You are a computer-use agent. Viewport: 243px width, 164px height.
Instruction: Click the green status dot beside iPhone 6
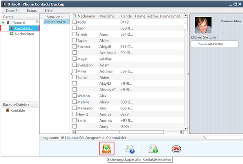pos(3,23)
